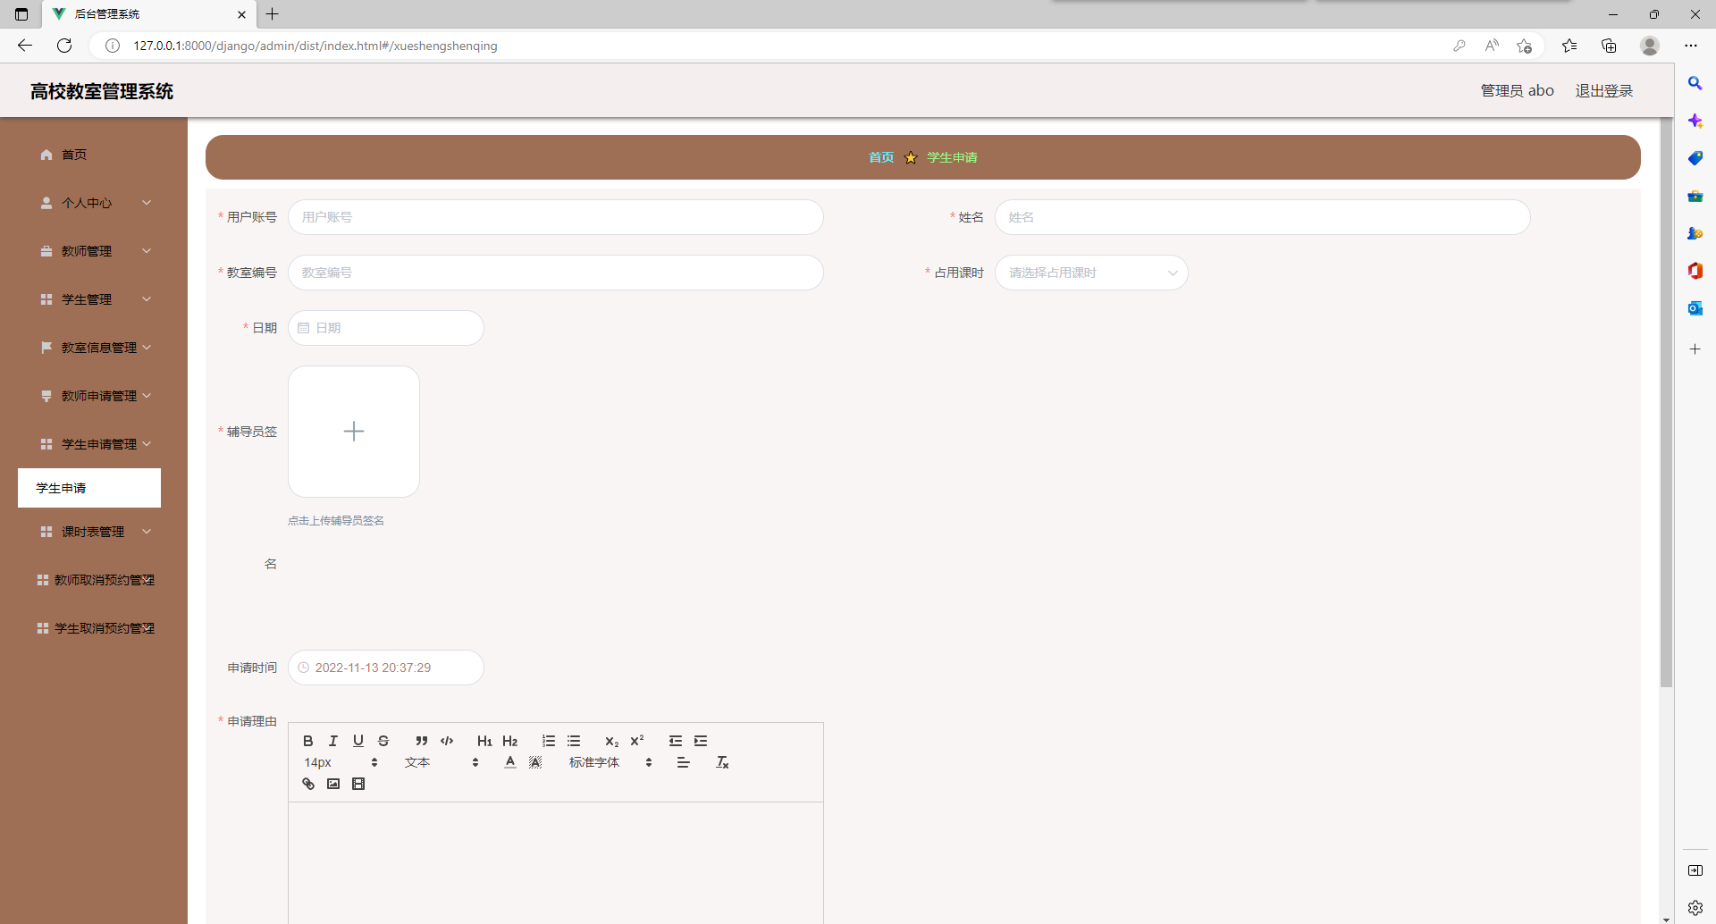The width and height of the screenshot is (1716, 924).
Task: Apply subscript formatting
Action: click(611, 741)
